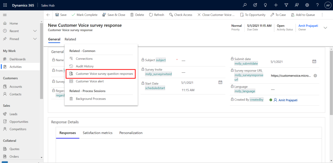This screenshot has height=163, width=333.
Task: Click the survey response URL field
Action: pyautogui.click(x=291, y=76)
